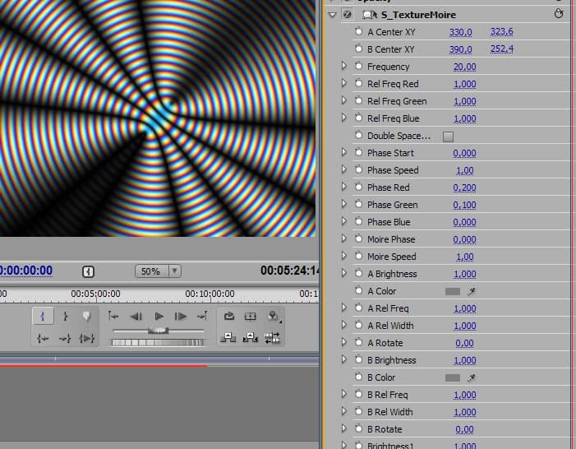The image size is (576, 449).
Task: Click the Loop playback icon
Action: [229, 316]
